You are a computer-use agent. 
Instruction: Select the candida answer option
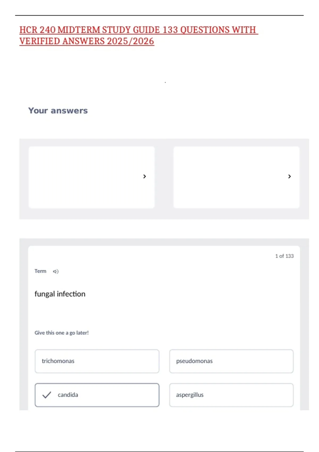(x=97, y=395)
